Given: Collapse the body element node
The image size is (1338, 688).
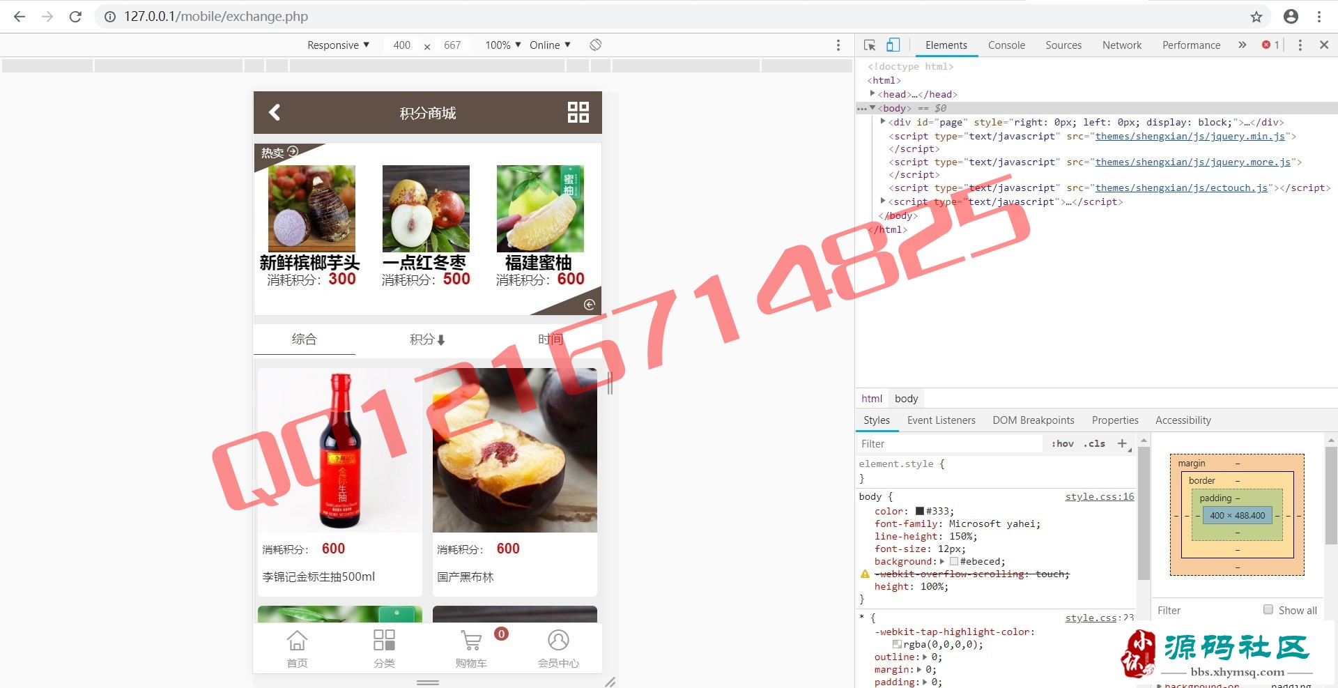Looking at the screenshot, I should [872, 107].
